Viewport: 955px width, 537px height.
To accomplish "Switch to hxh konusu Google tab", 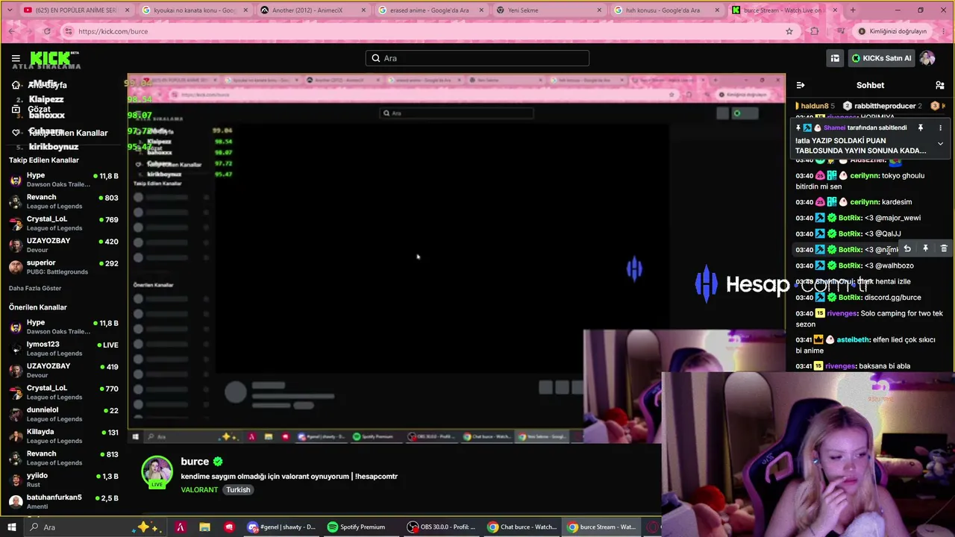I will coord(666,10).
